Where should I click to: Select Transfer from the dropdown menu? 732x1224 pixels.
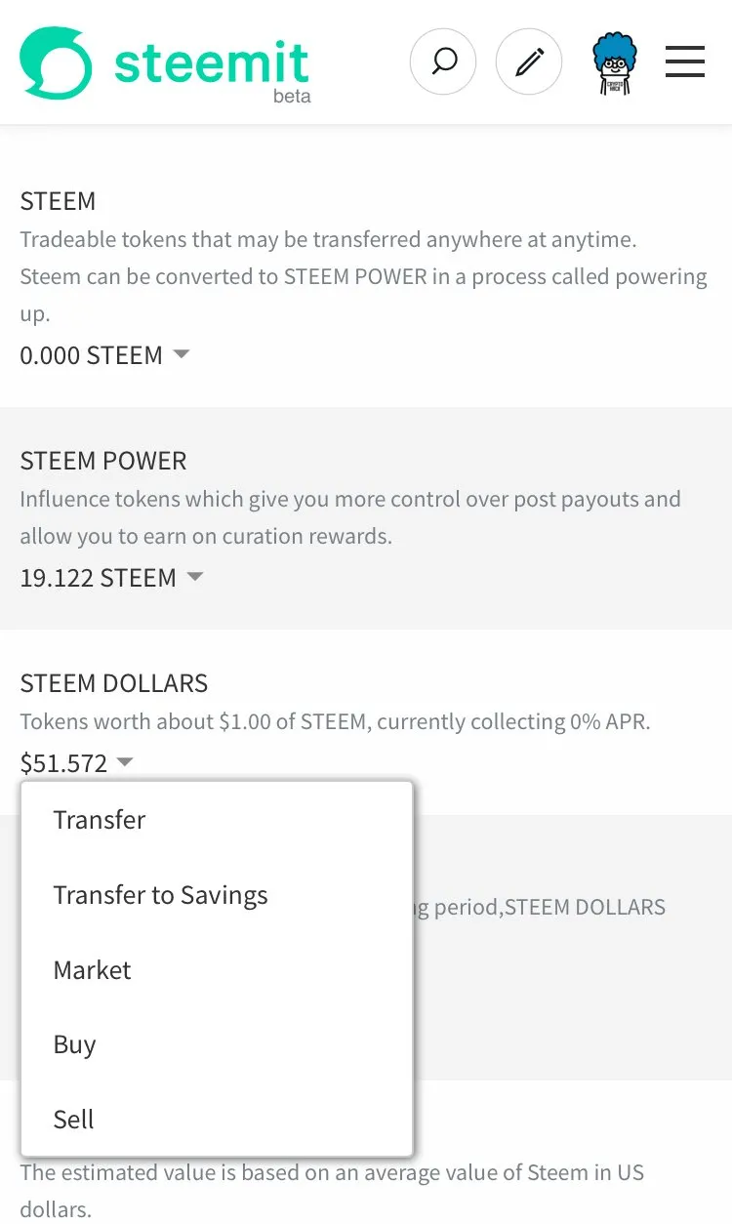coord(100,820)
